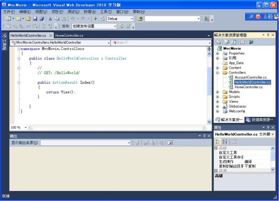This screenshot has width=279, height=201.
Task: Click the ASP.NET Configuration icon in Solution Explorer
Action: coord(251,42)
